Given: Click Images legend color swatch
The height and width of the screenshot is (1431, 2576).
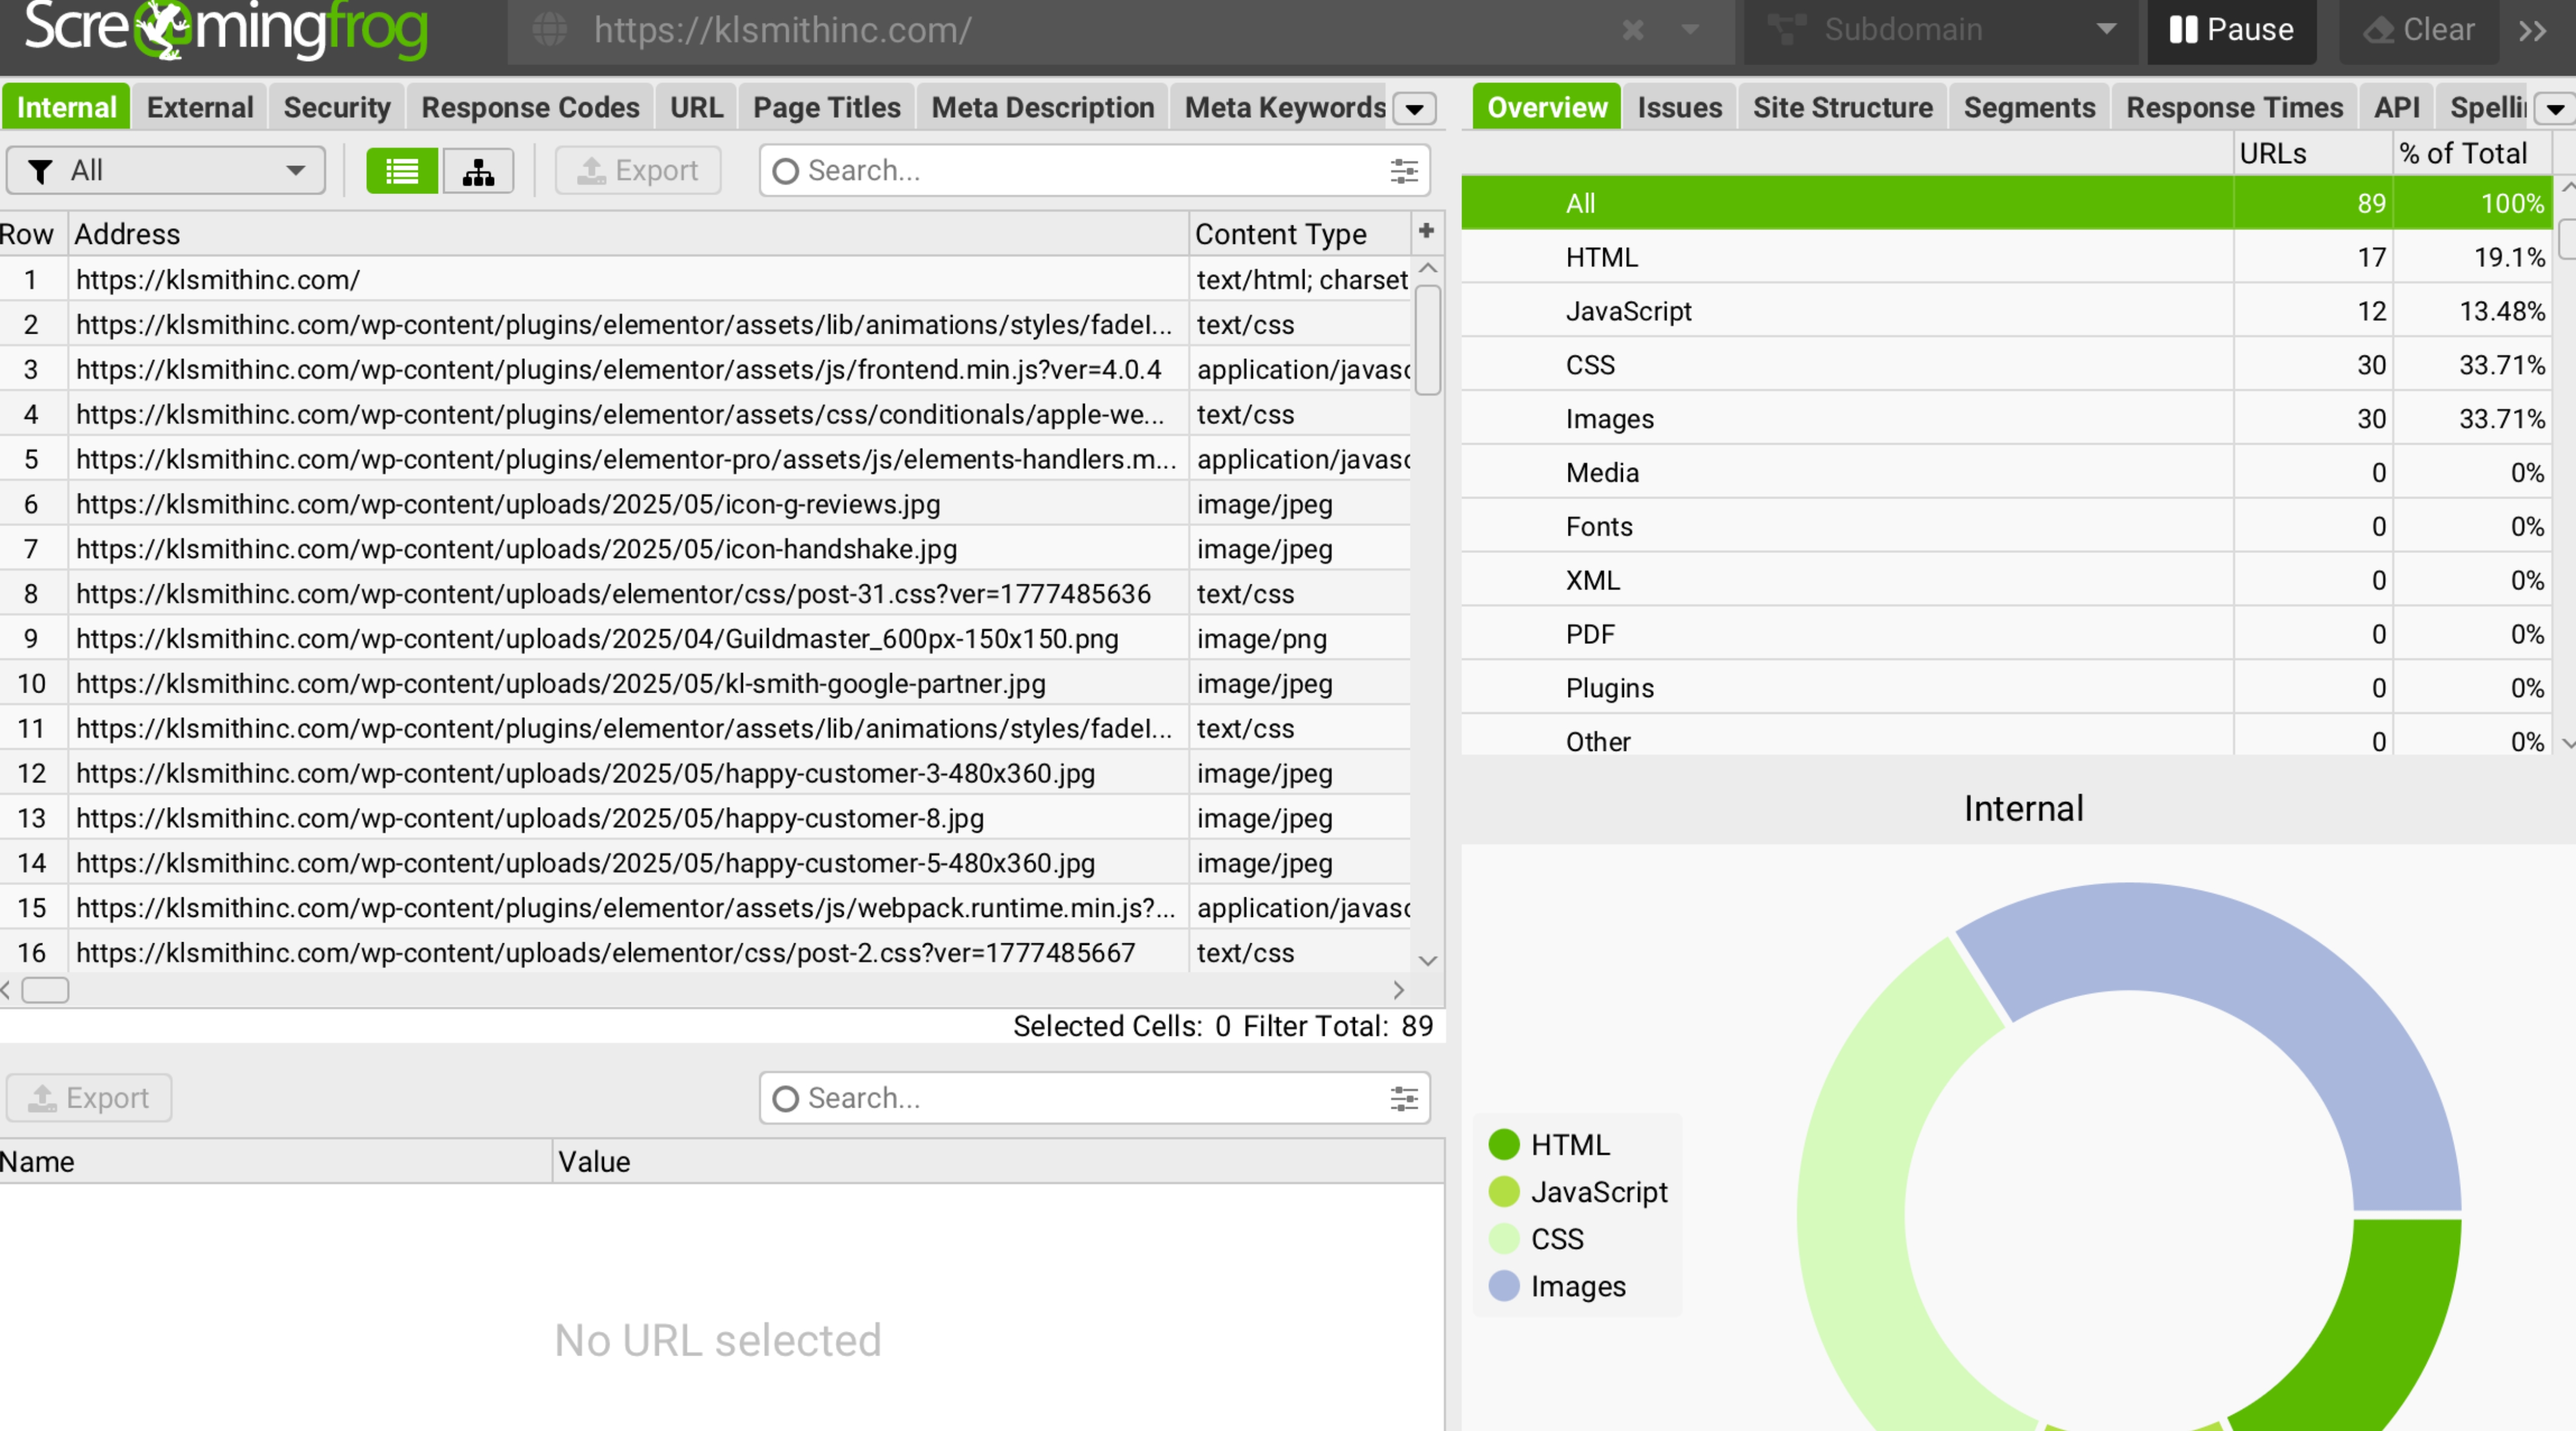Looking at the screenshot, I should (1504, 1286).
